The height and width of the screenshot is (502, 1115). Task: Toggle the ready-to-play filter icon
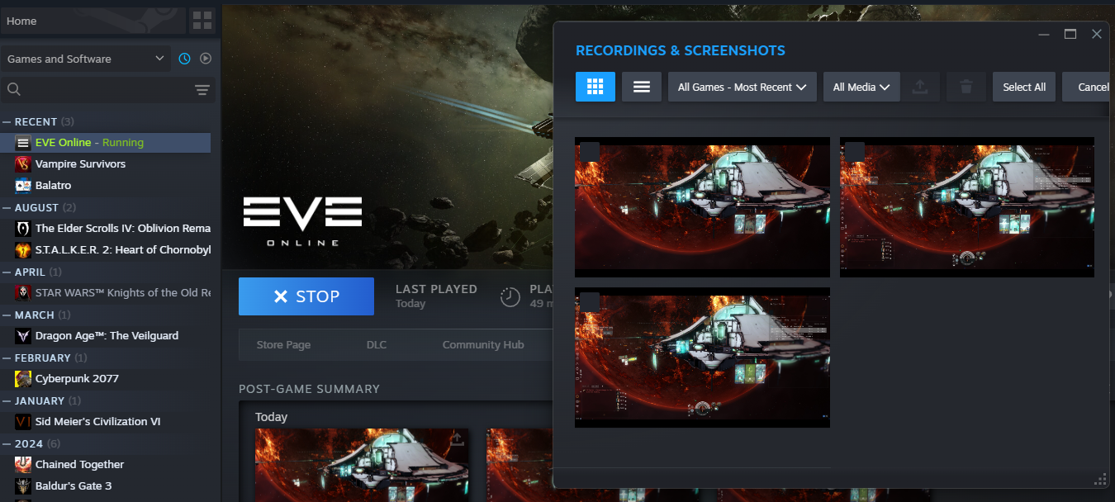coord(206,59)
